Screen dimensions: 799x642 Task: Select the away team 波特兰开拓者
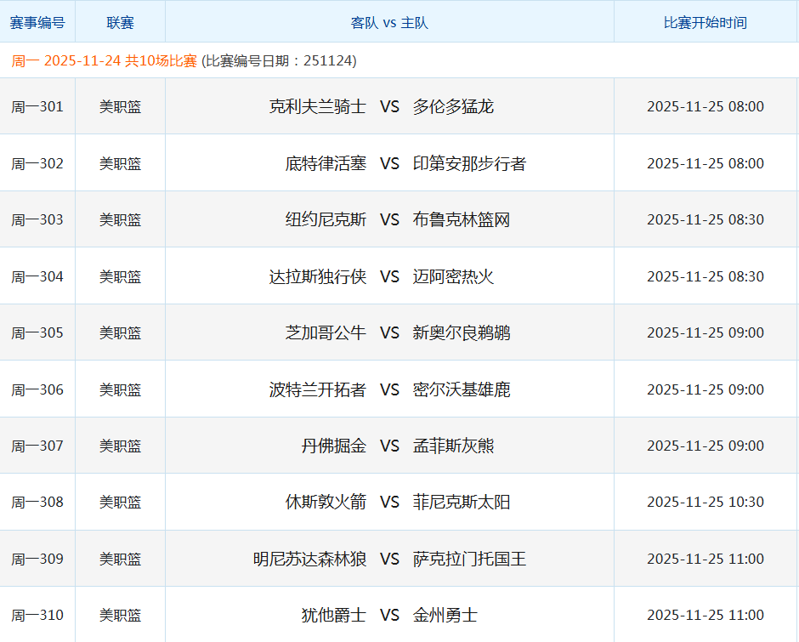click(x=317, y=389)
